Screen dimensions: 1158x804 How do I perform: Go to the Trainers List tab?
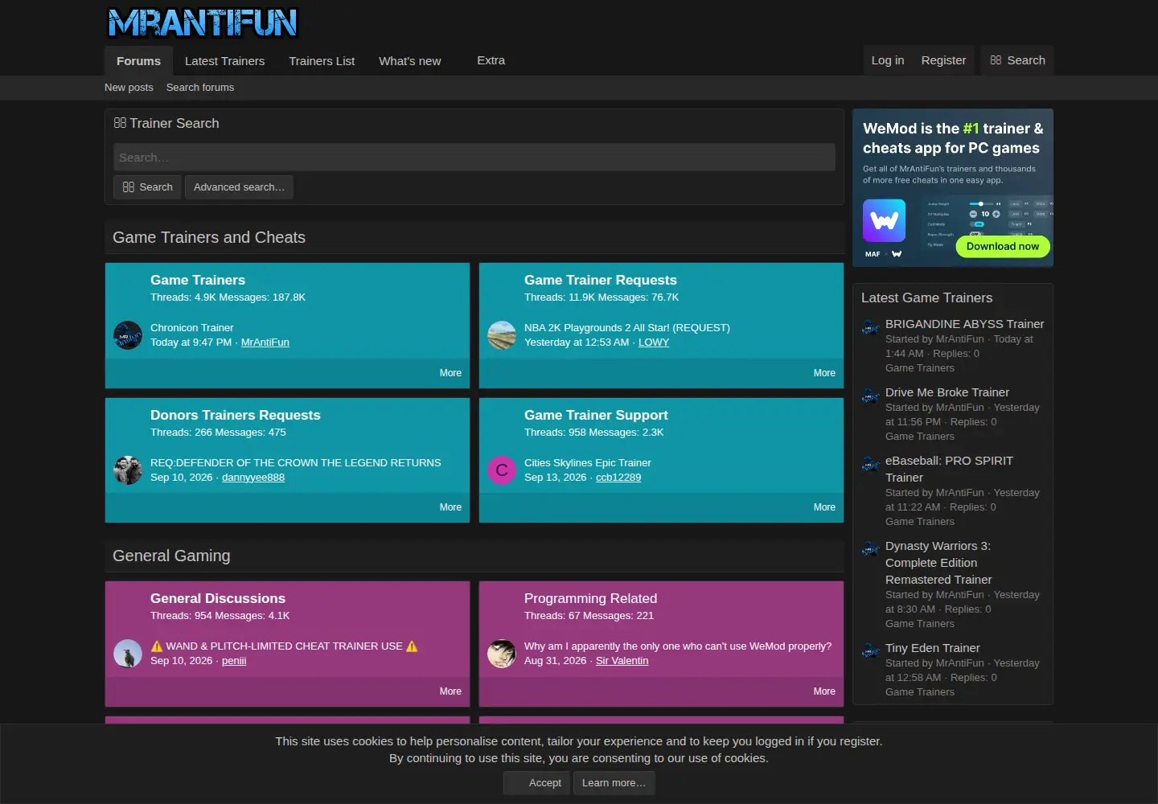[x=322, y=61]
